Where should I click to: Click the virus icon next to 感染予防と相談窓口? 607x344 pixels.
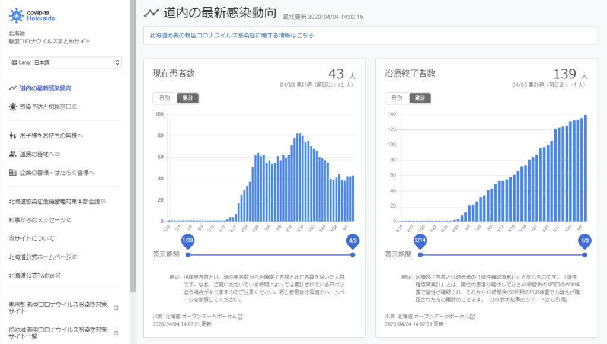12,107
